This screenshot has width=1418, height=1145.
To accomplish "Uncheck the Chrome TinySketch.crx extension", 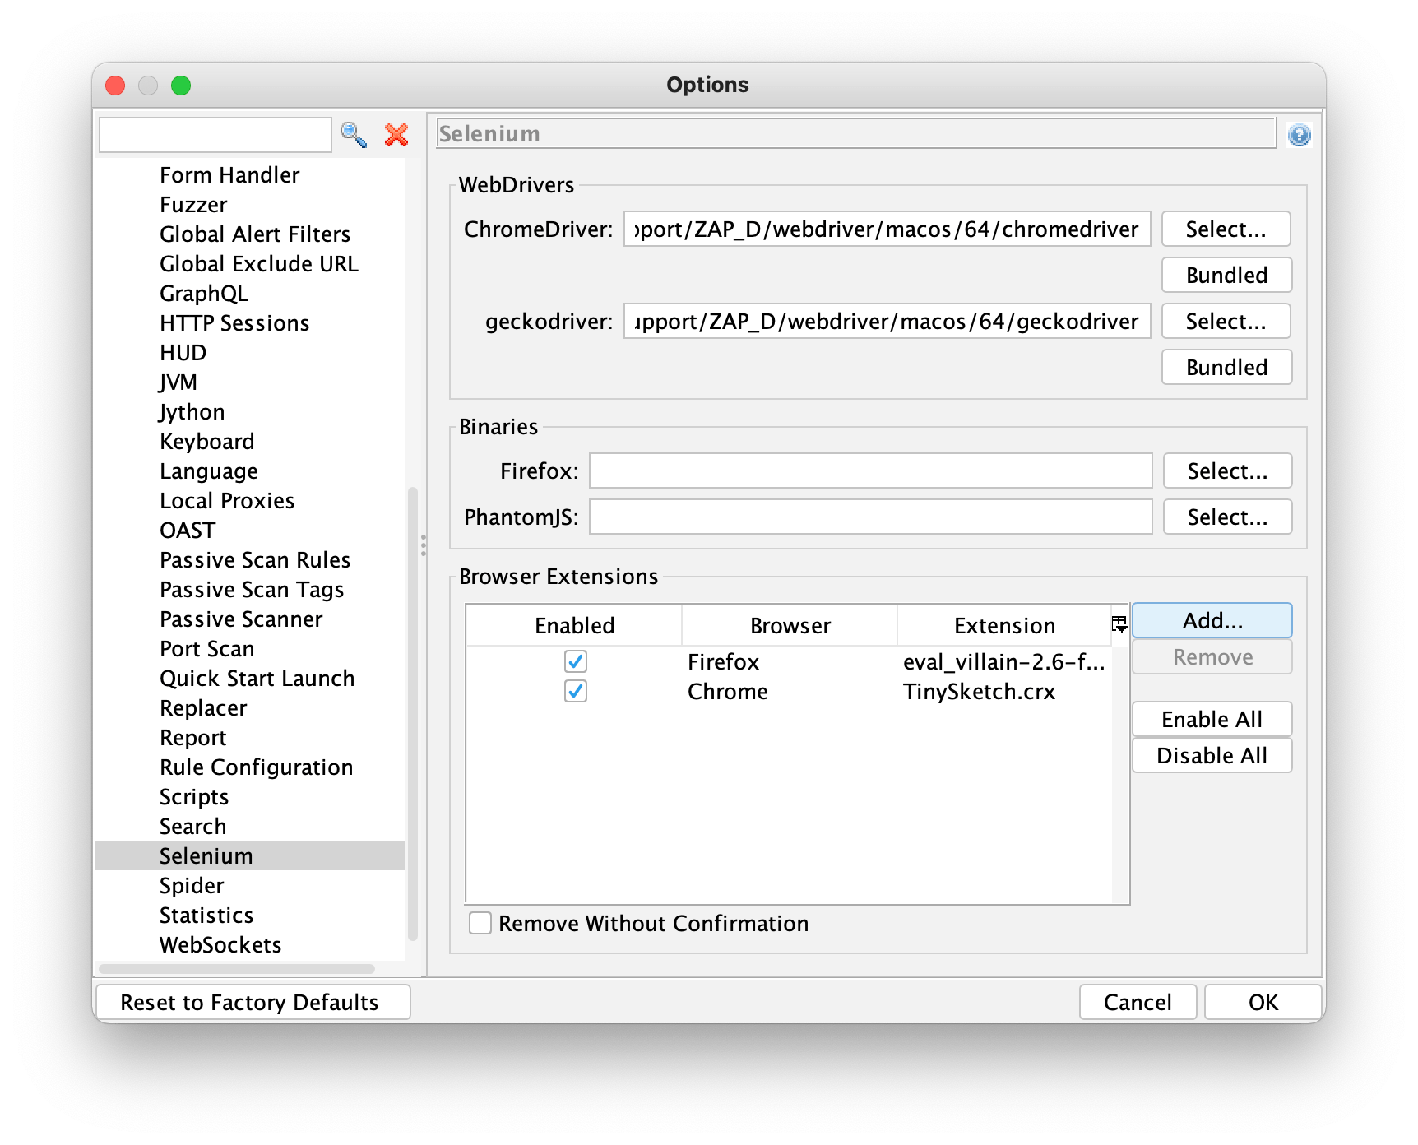I will coord(575,691).
